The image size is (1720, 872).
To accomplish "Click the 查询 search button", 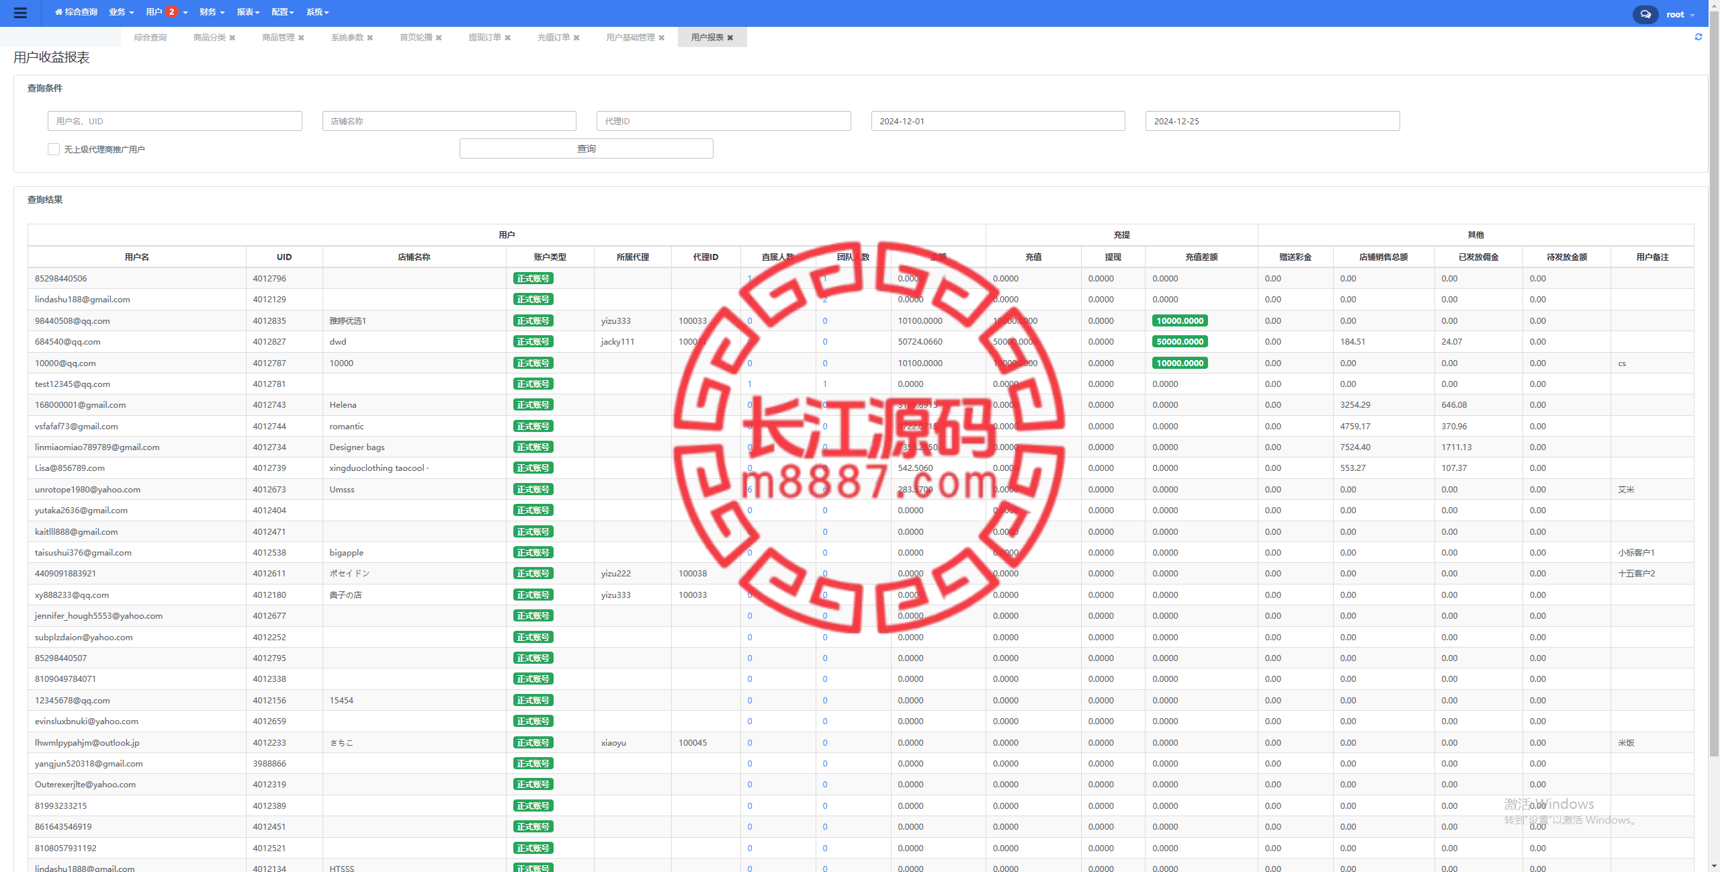I will [587, 148].
